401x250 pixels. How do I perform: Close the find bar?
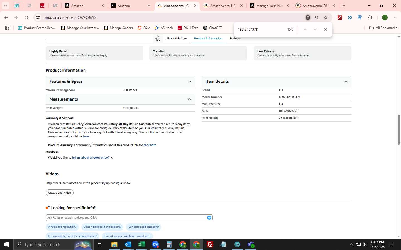(325, 29)
